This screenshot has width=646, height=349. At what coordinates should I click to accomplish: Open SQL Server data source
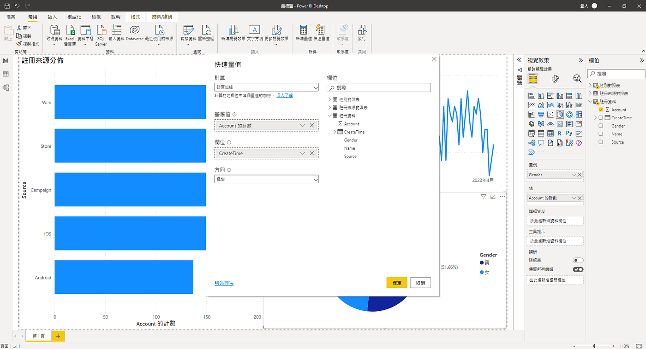101,34
